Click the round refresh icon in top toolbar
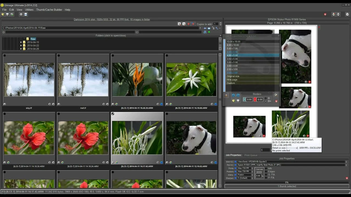351x197 pixels. coord(21,14)
